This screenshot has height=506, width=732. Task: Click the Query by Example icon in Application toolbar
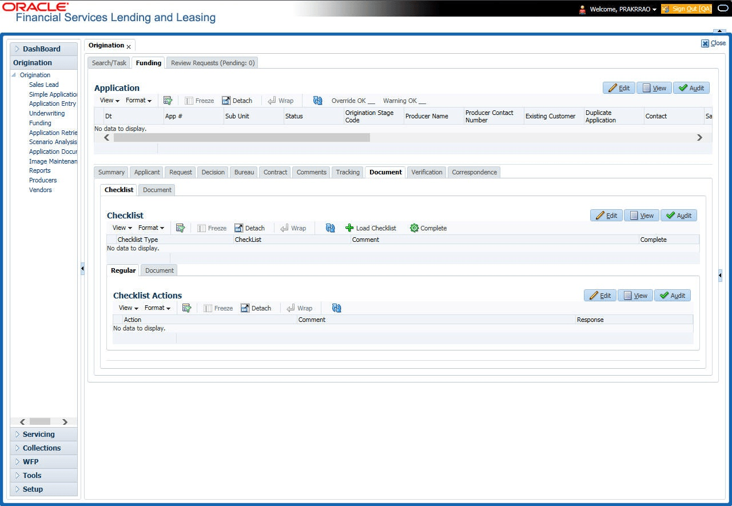[x=168, y=101]
